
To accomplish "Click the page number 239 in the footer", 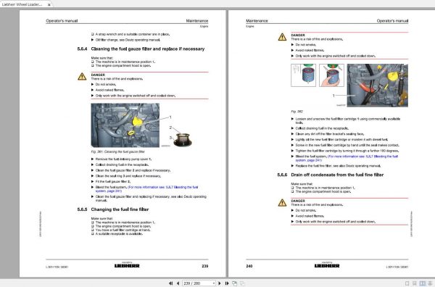I will click(204, 266).
